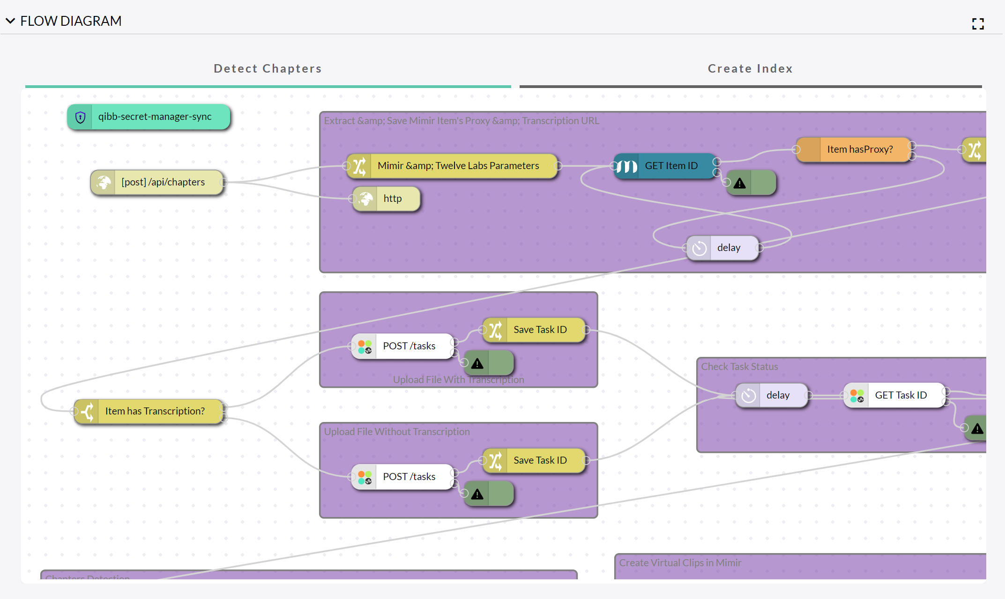This screenshot has height=599, width=1005.
Task: Switch to the Create Index tab
Action: point(750,69)
